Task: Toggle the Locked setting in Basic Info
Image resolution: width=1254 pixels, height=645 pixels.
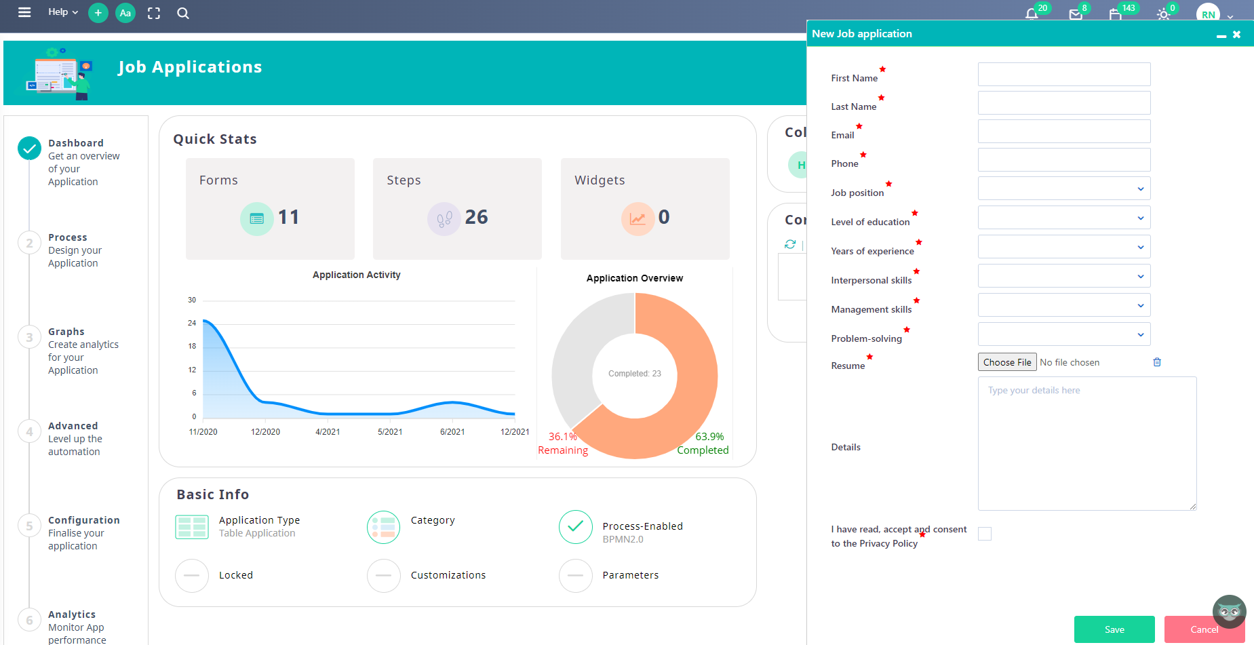Action: point(191,575)
